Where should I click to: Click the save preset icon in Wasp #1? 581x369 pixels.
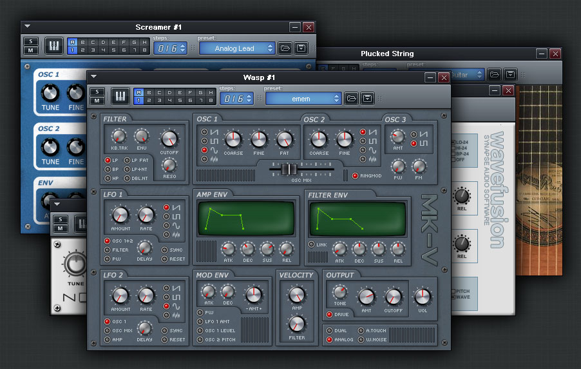[367, 98]
